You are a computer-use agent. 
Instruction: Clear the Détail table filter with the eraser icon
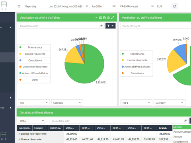(x=185, y=121)
